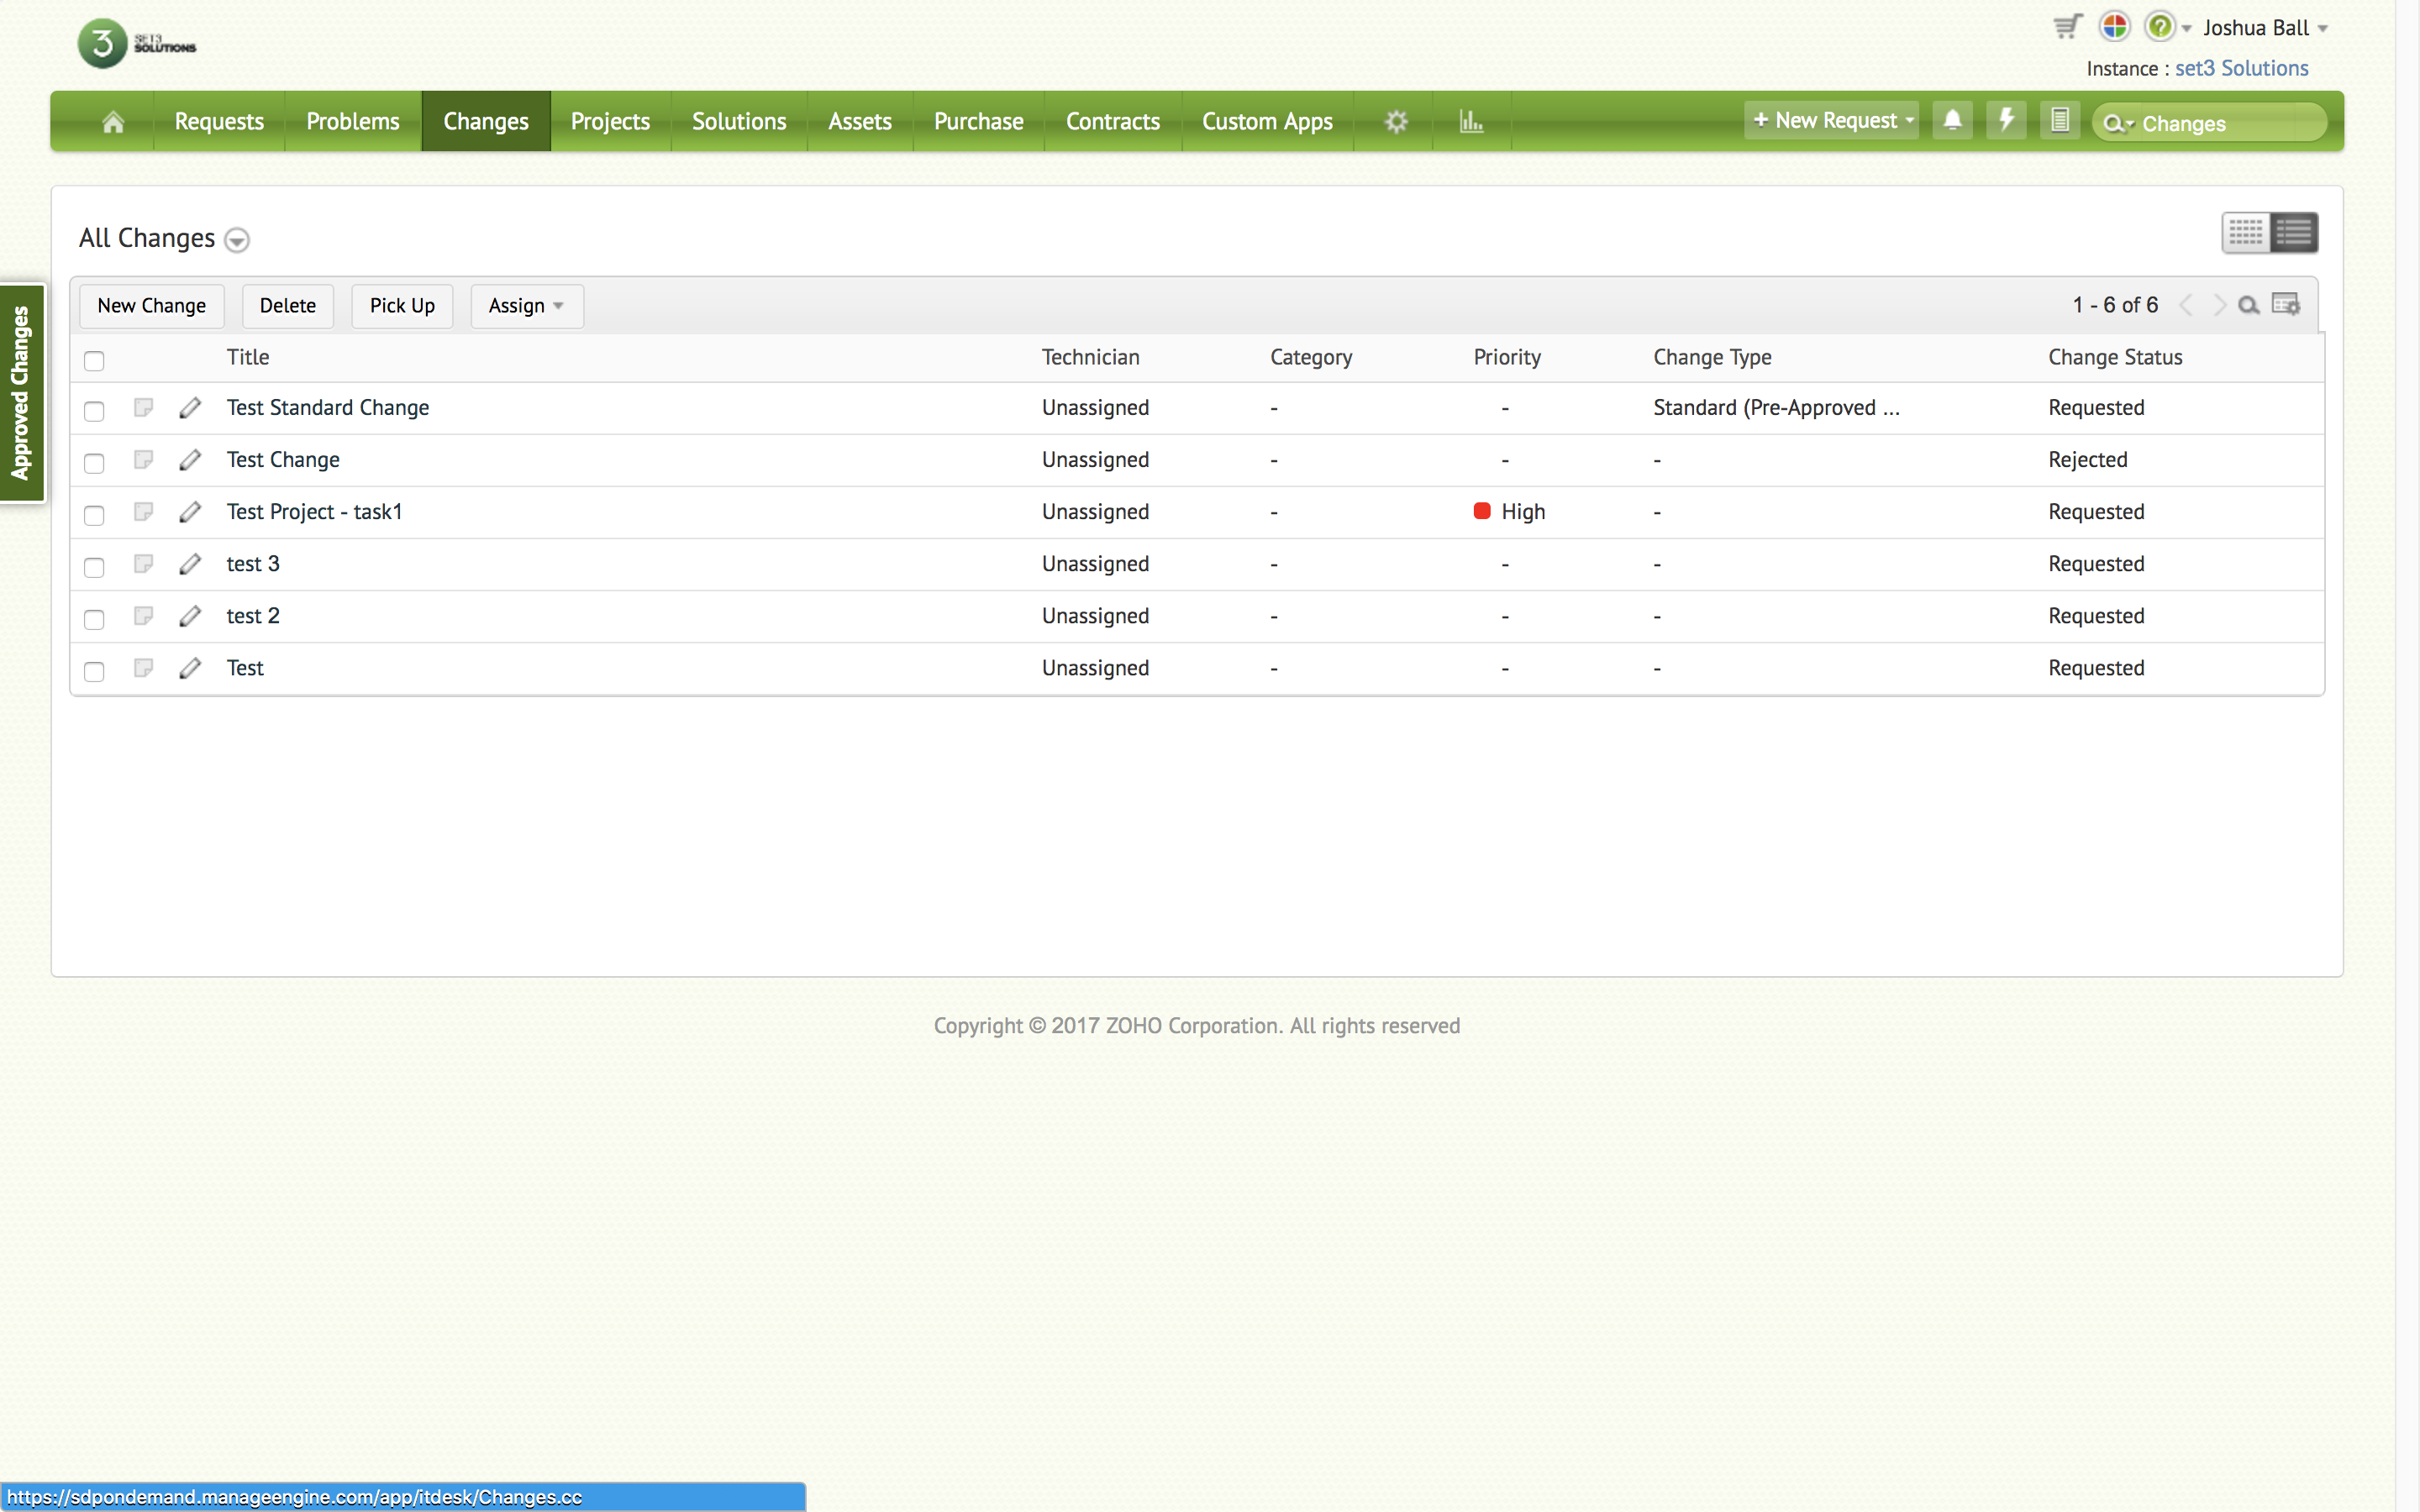Image resolution: width=2420 pixels, height=1512 pixels.
Task: Switch to the grid template view icon
Action: [x=2245, y=233]
